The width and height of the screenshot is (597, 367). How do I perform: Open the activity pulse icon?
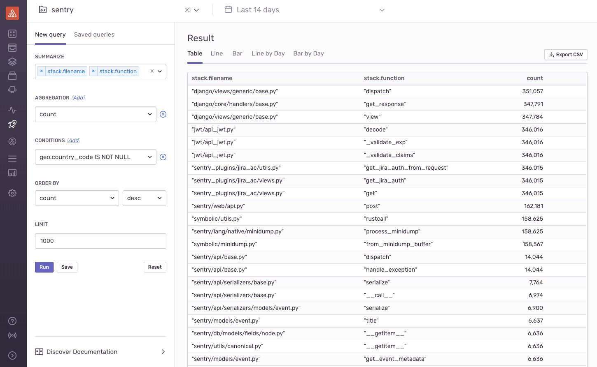coord(12,110)
